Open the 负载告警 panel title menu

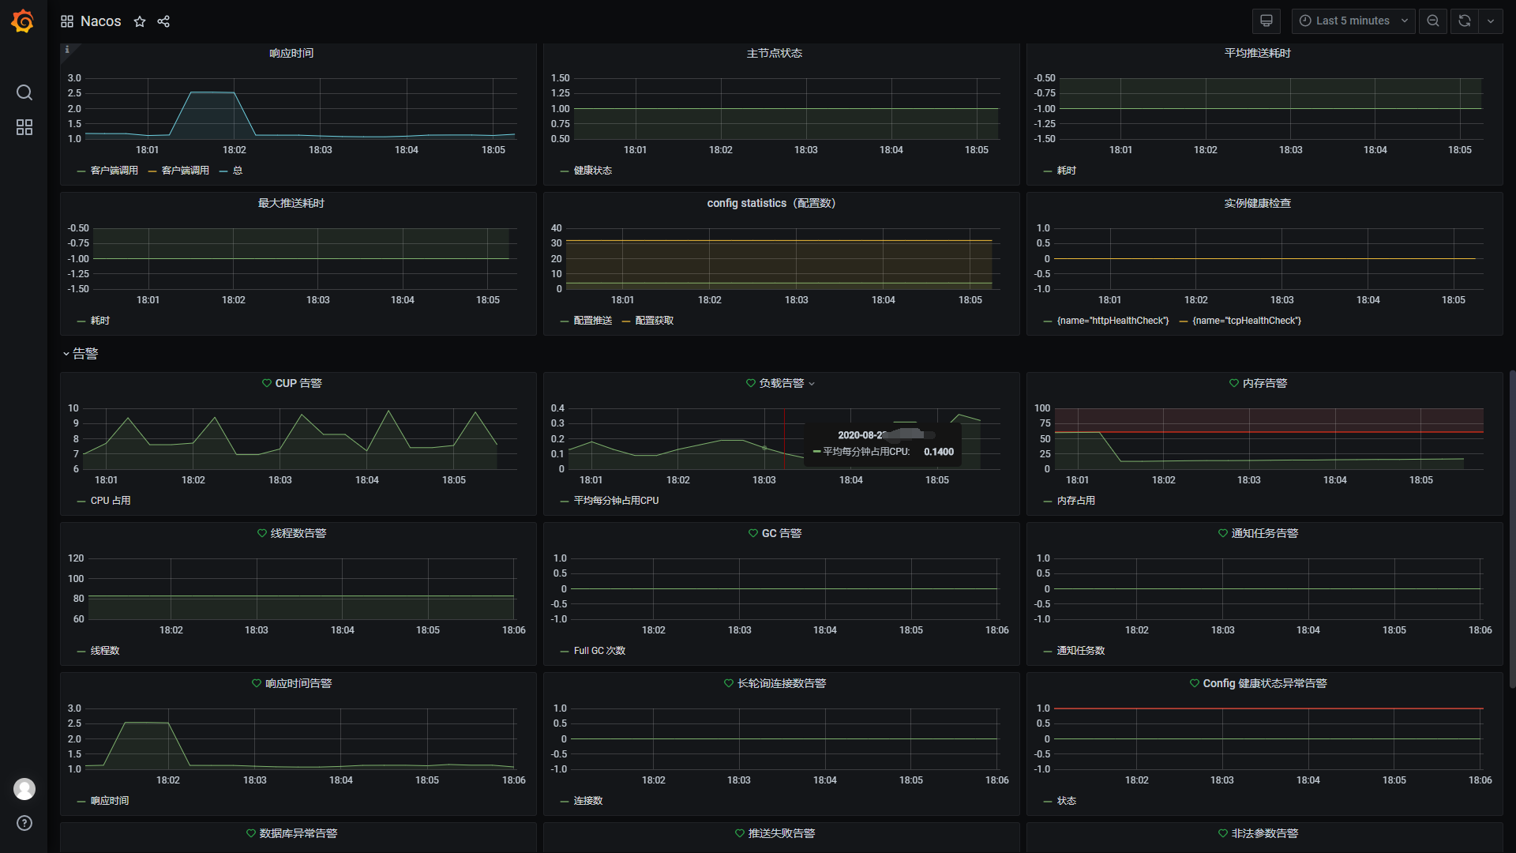(781, 383)
